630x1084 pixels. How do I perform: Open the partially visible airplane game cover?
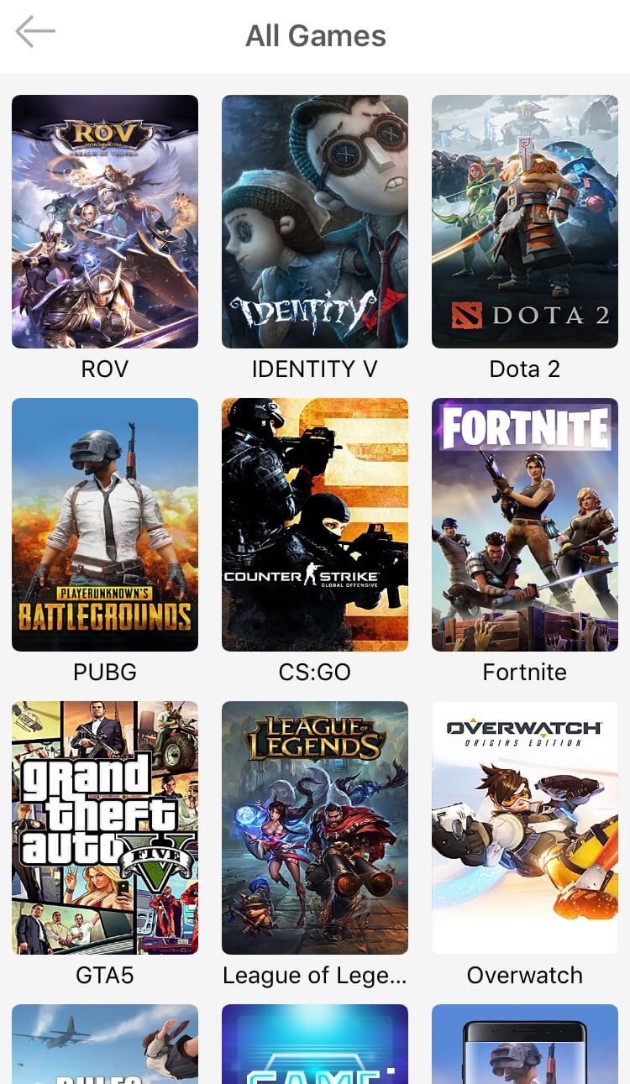tap(105, 1044)
